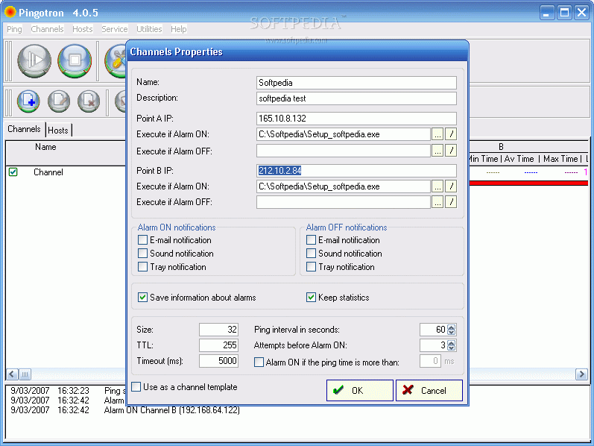Click horizontal scrollbar right arrow
The width and height of the screenshot is (594, 446).
click(x=581, y=374)
